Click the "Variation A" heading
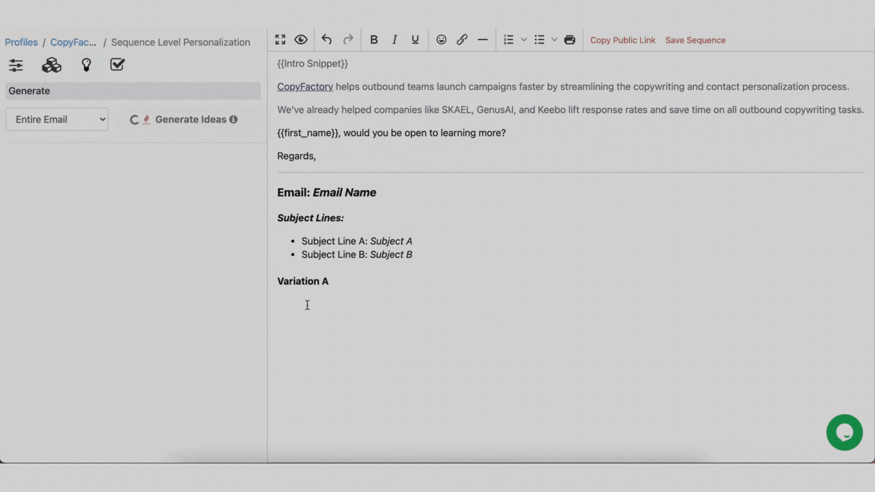 (x=303, y=281)
